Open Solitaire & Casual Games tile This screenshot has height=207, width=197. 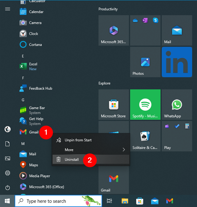click(x=145, y=136)
